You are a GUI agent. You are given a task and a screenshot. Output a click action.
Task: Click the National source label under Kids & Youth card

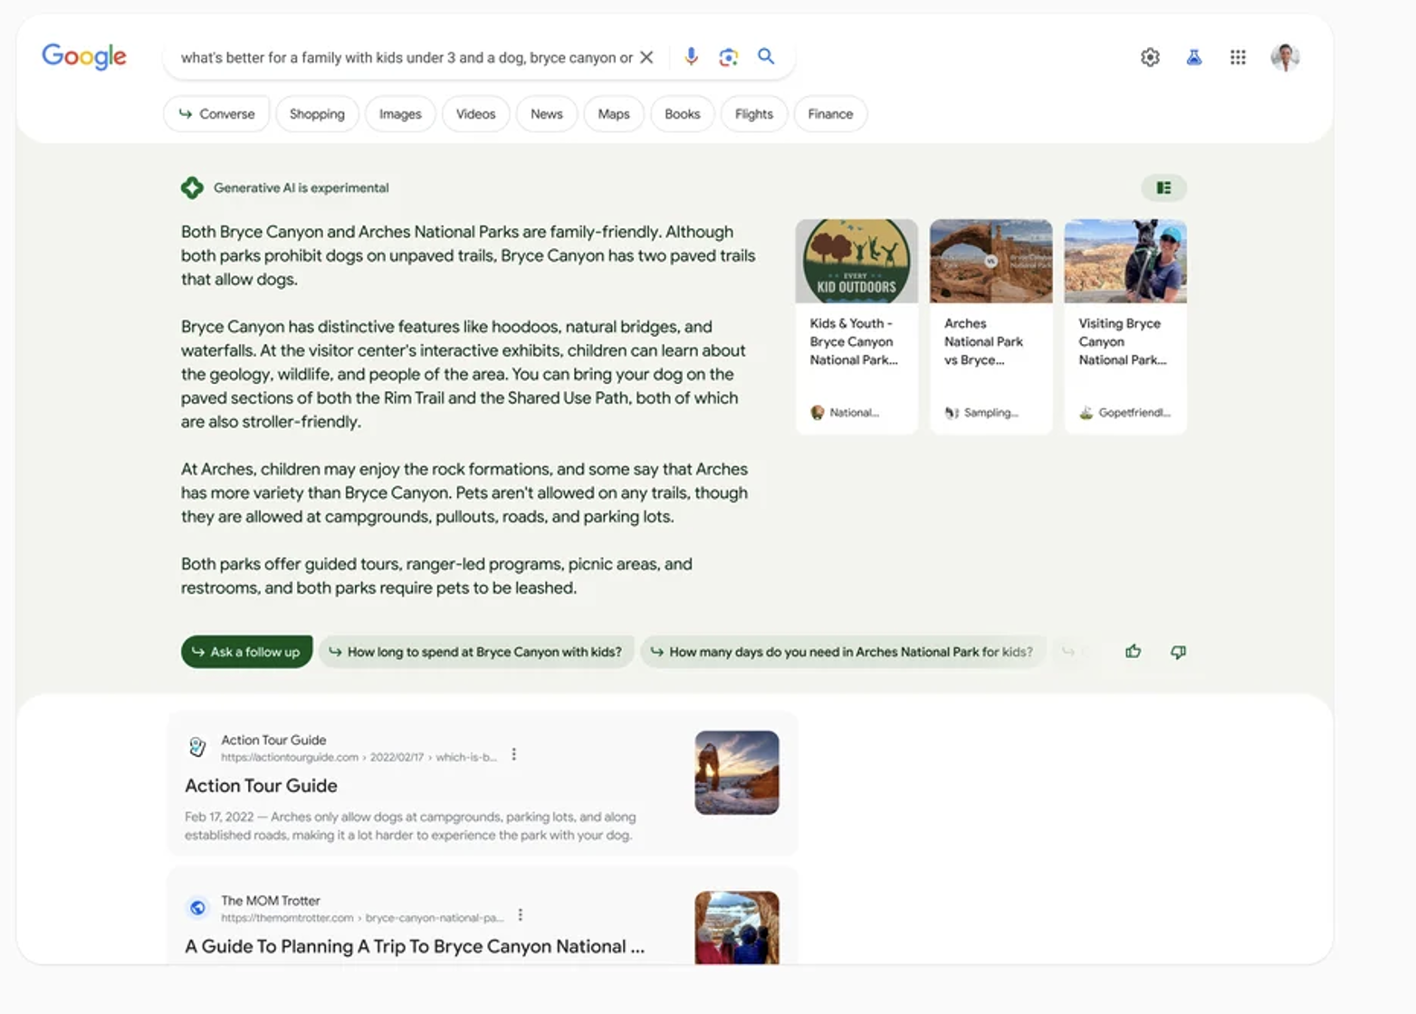coord(846,413)
